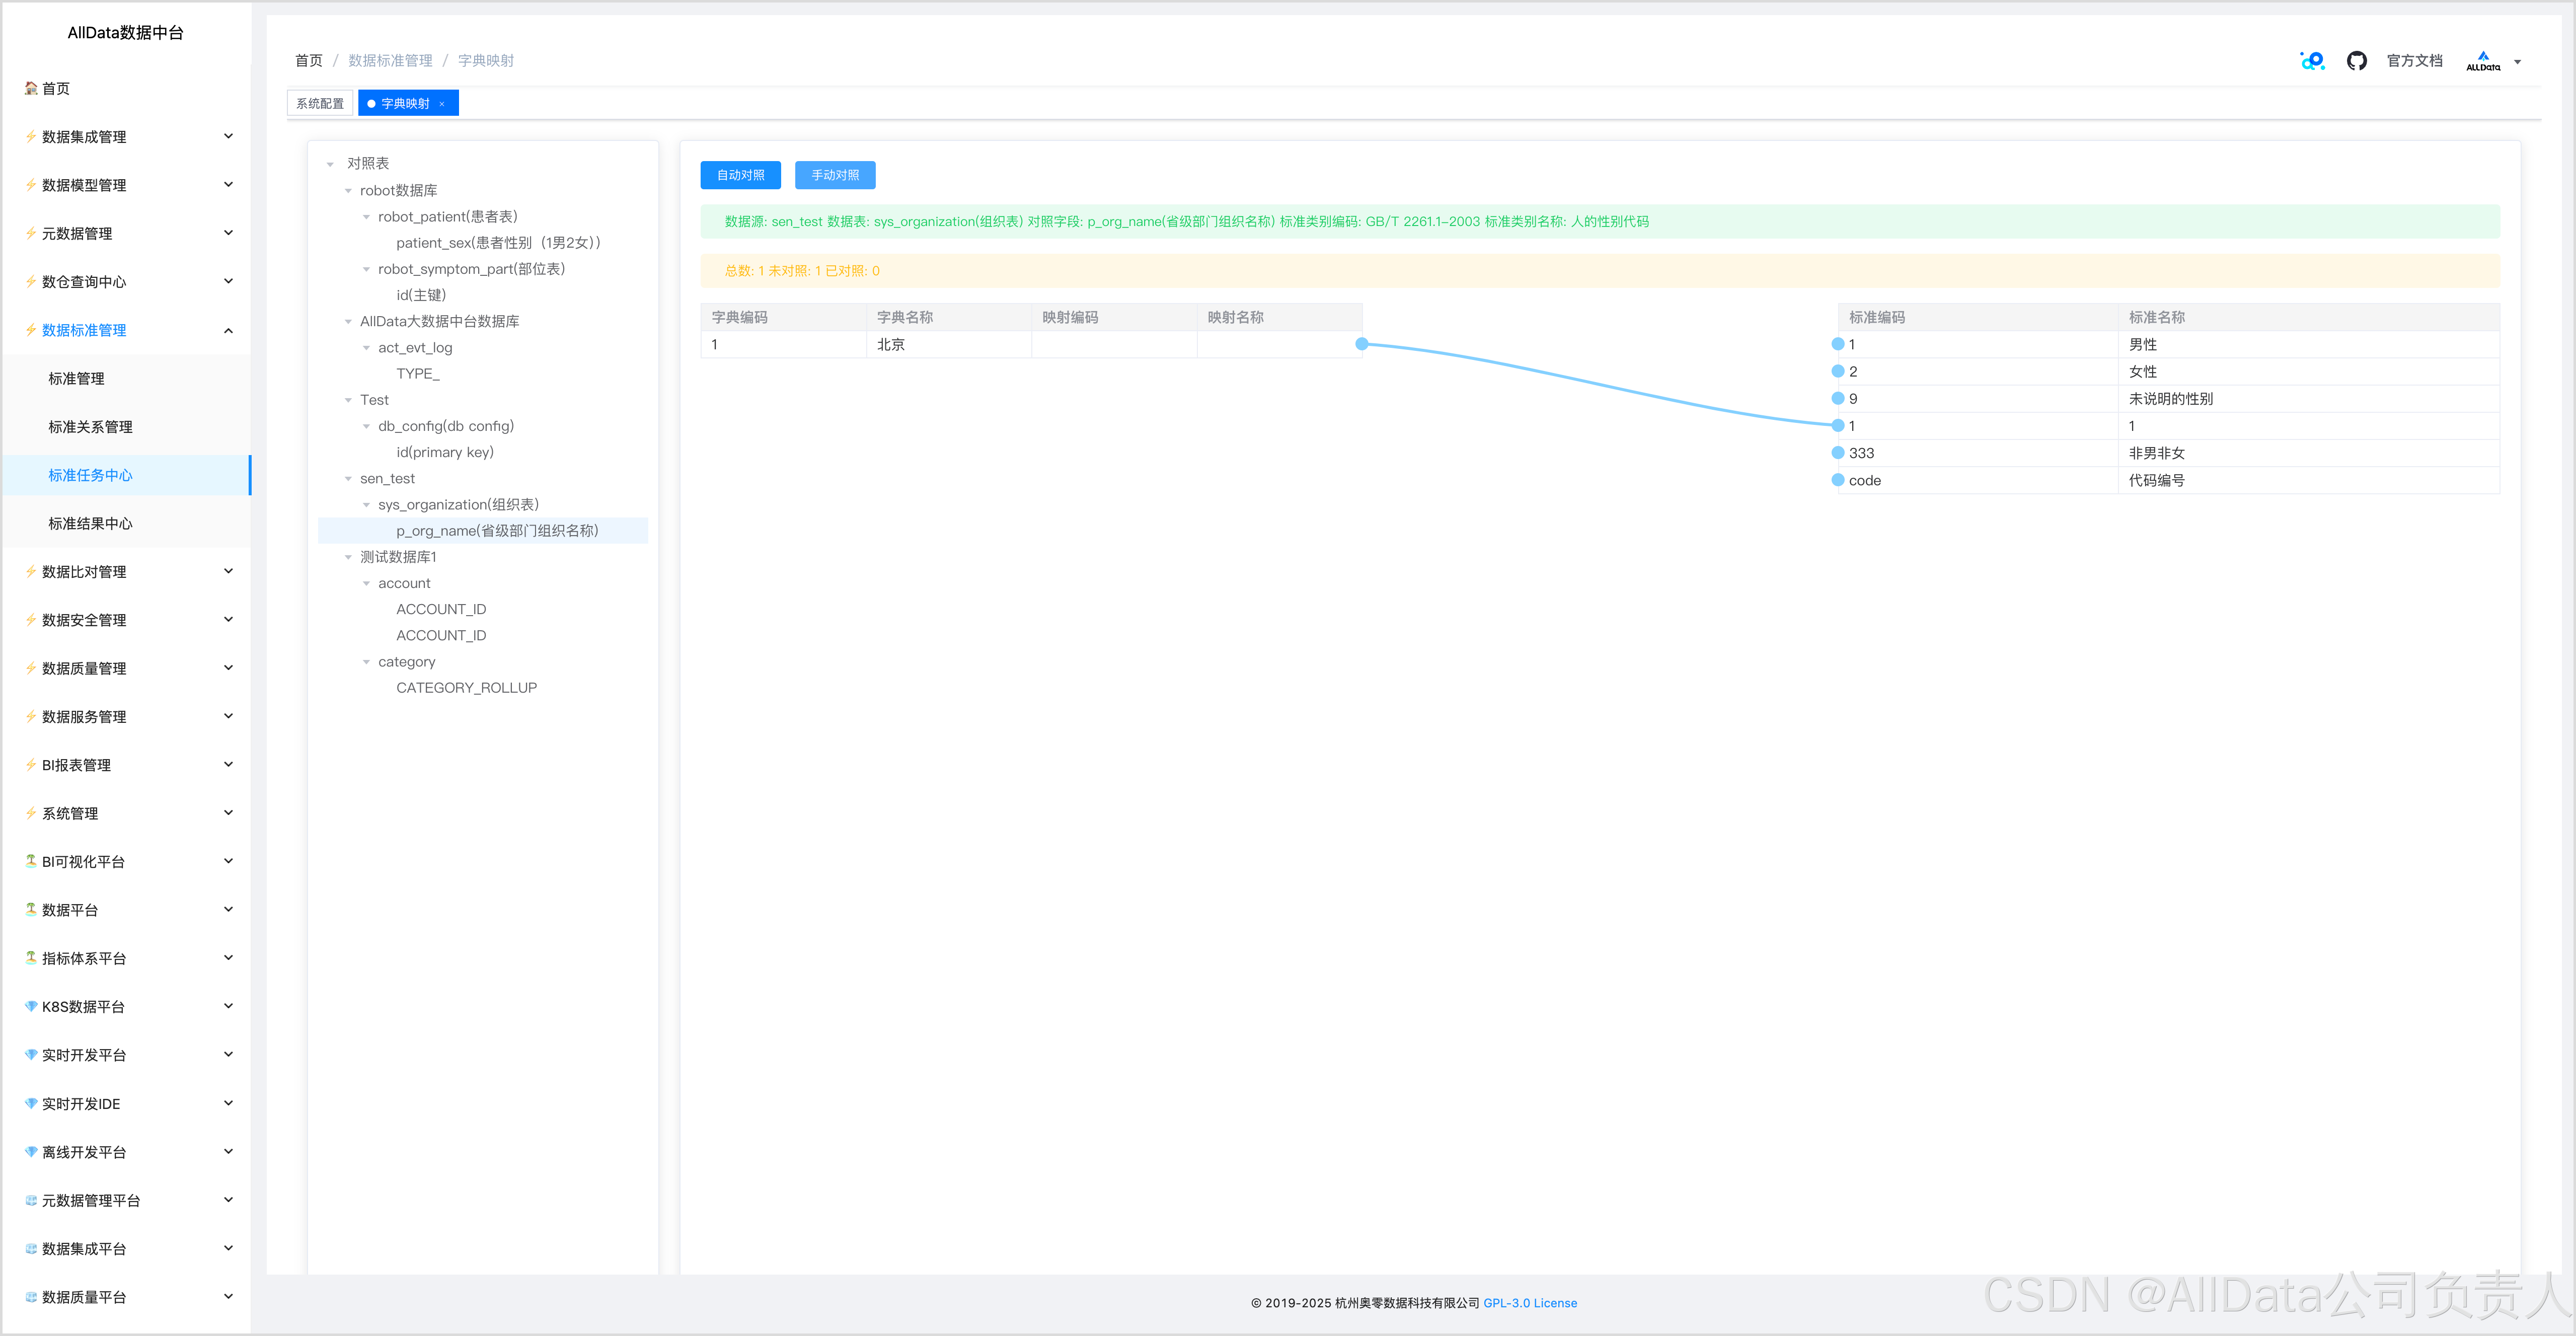
Task: Click the blue dot beside code 代码编号
Action: 1837,480
